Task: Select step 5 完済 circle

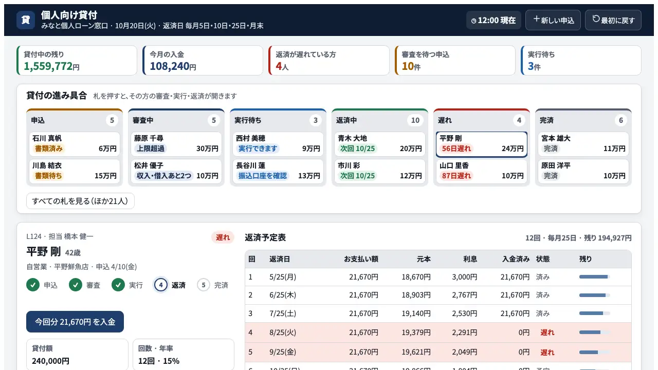Action: [x=204, y=285]
